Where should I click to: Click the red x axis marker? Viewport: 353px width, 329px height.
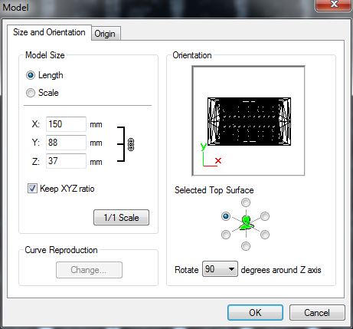click(218, 161)
